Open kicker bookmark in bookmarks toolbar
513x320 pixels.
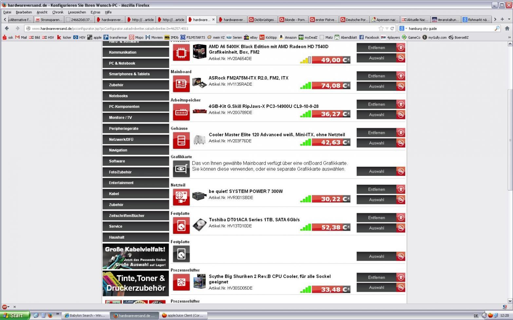click(x=64, y=37)
